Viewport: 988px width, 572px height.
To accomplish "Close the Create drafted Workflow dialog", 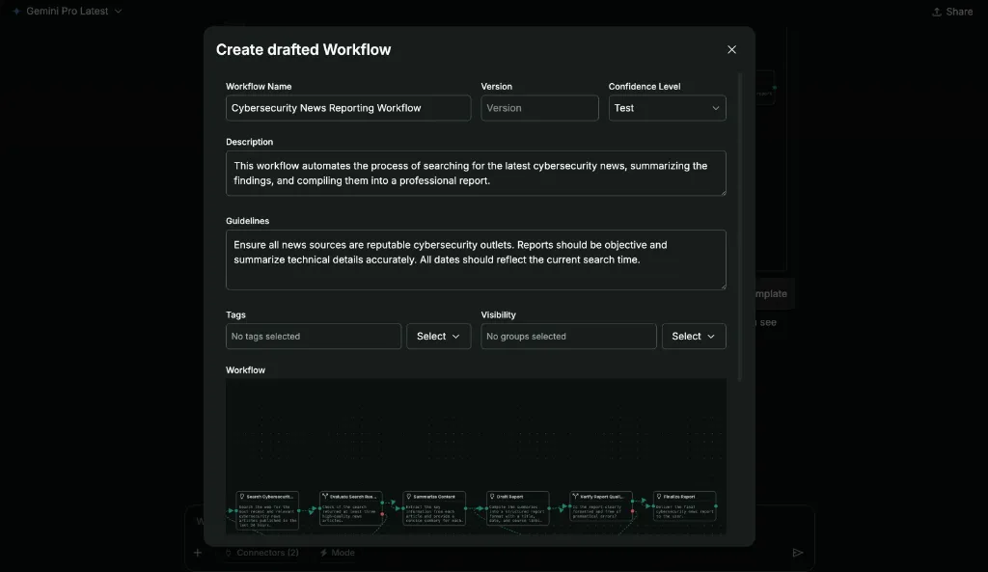I will pyautogui.click(x=731, y=49).
